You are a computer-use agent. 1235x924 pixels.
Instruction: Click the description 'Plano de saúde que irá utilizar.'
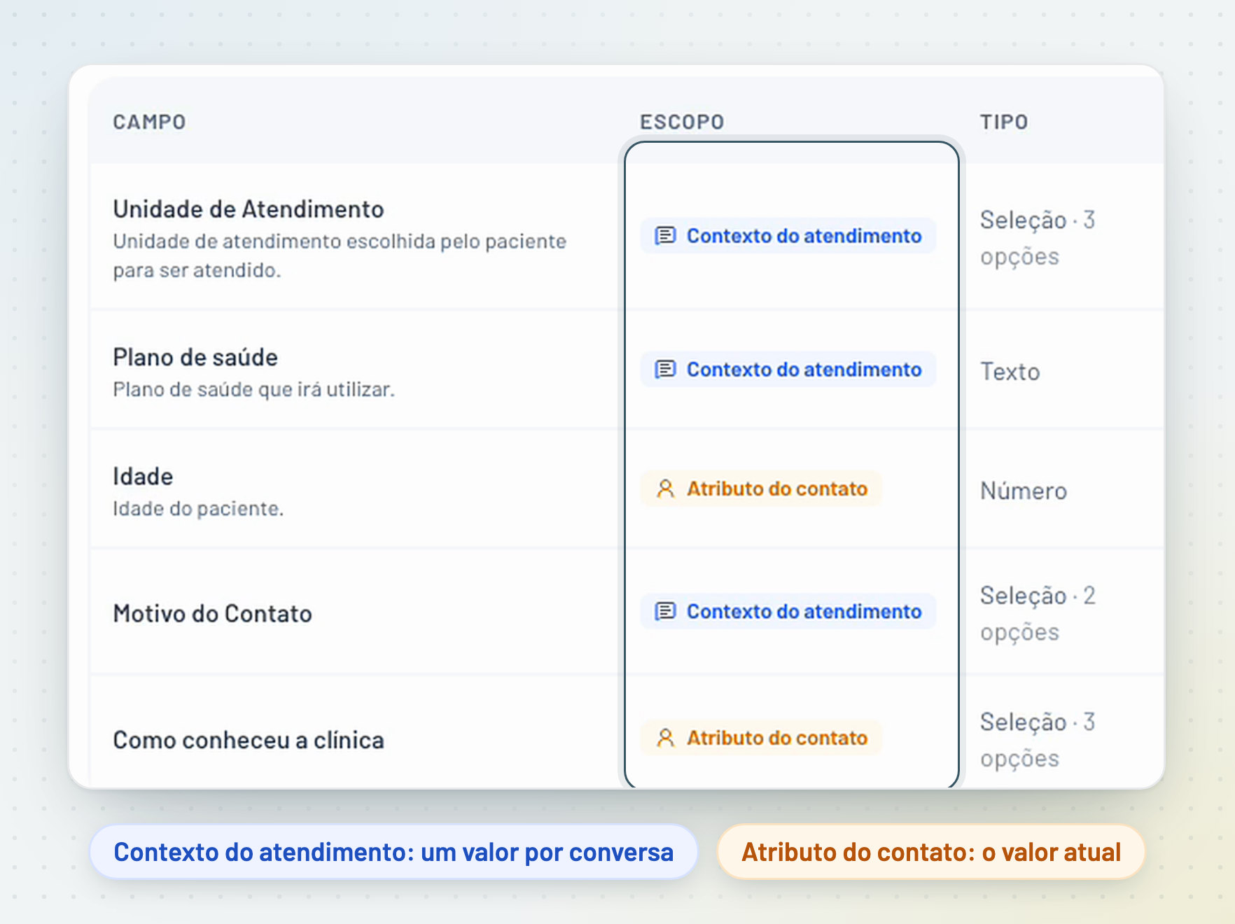tap(253, 389)
